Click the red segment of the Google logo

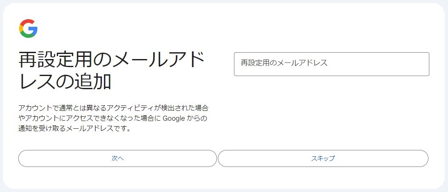pyautogui.click(x=28, y=22)
